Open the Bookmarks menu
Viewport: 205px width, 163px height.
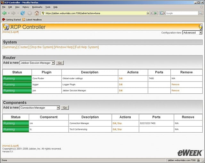click(x=37, y=7)
